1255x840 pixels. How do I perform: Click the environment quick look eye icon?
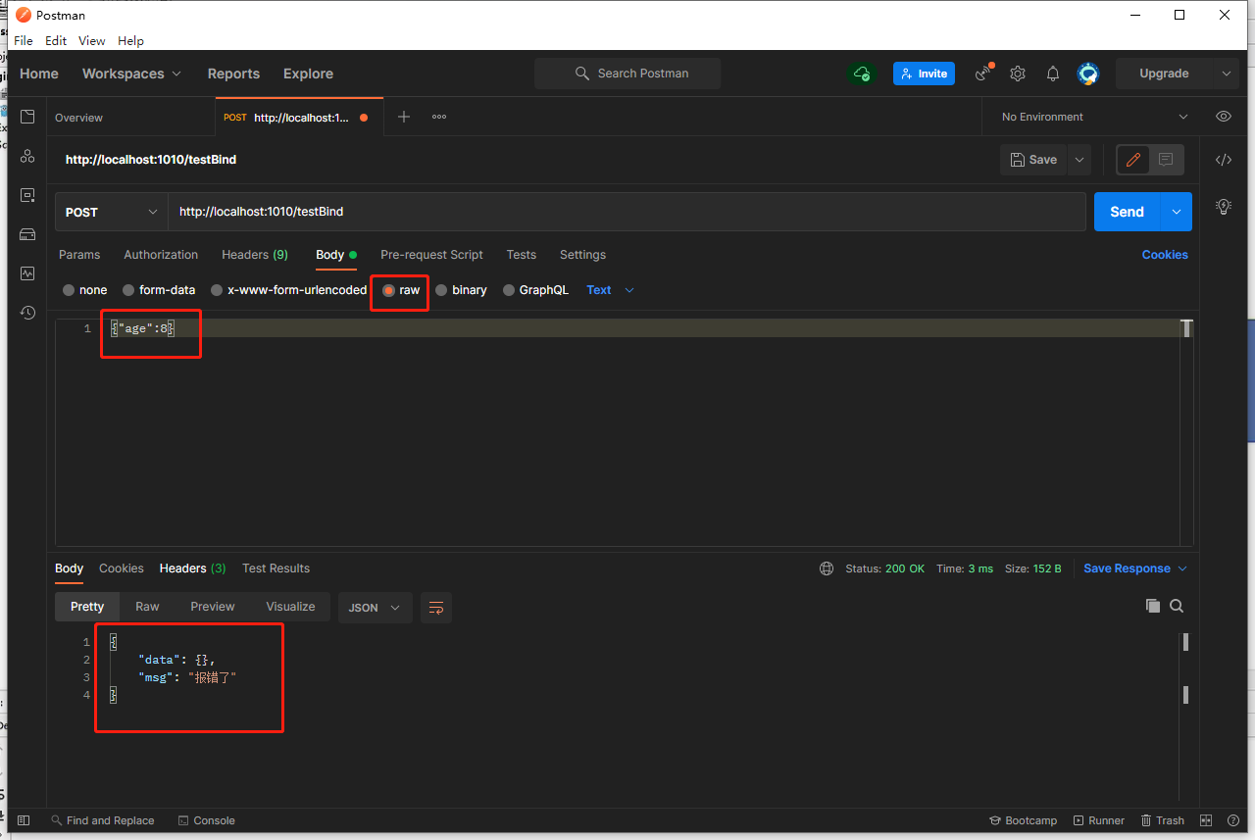[1224, 117]
